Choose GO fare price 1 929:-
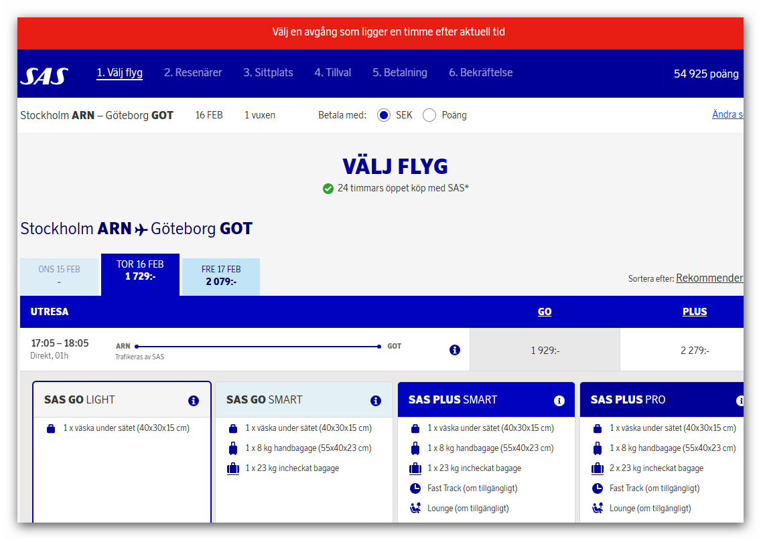 [x=545, y=350]
